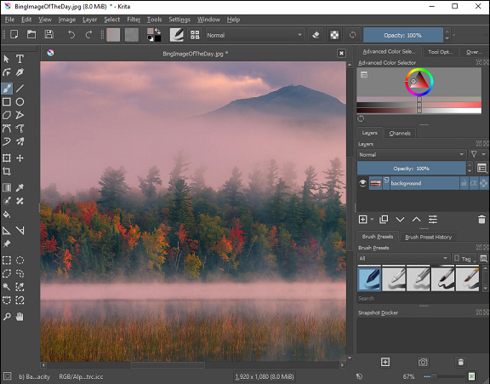Click the layer Opacity 100% slider

412,169
